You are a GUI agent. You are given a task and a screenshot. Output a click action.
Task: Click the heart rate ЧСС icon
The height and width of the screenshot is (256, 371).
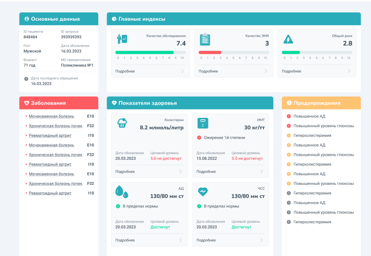pos(203,192)
